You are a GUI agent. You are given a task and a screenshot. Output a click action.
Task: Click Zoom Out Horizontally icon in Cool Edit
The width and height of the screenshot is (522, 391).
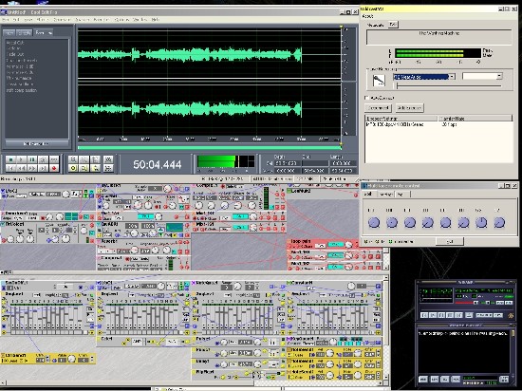point(84,159)
